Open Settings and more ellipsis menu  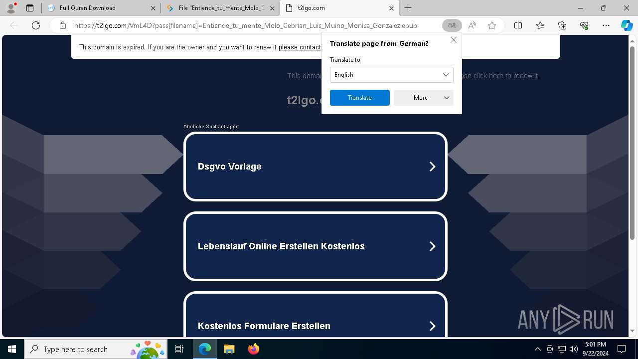pos(606,25)
